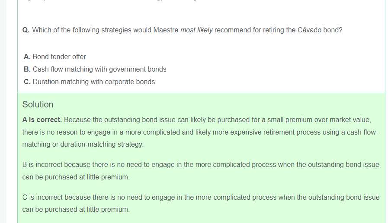
Task: Click the bold "A." option letter
Action: coord(27,57)
